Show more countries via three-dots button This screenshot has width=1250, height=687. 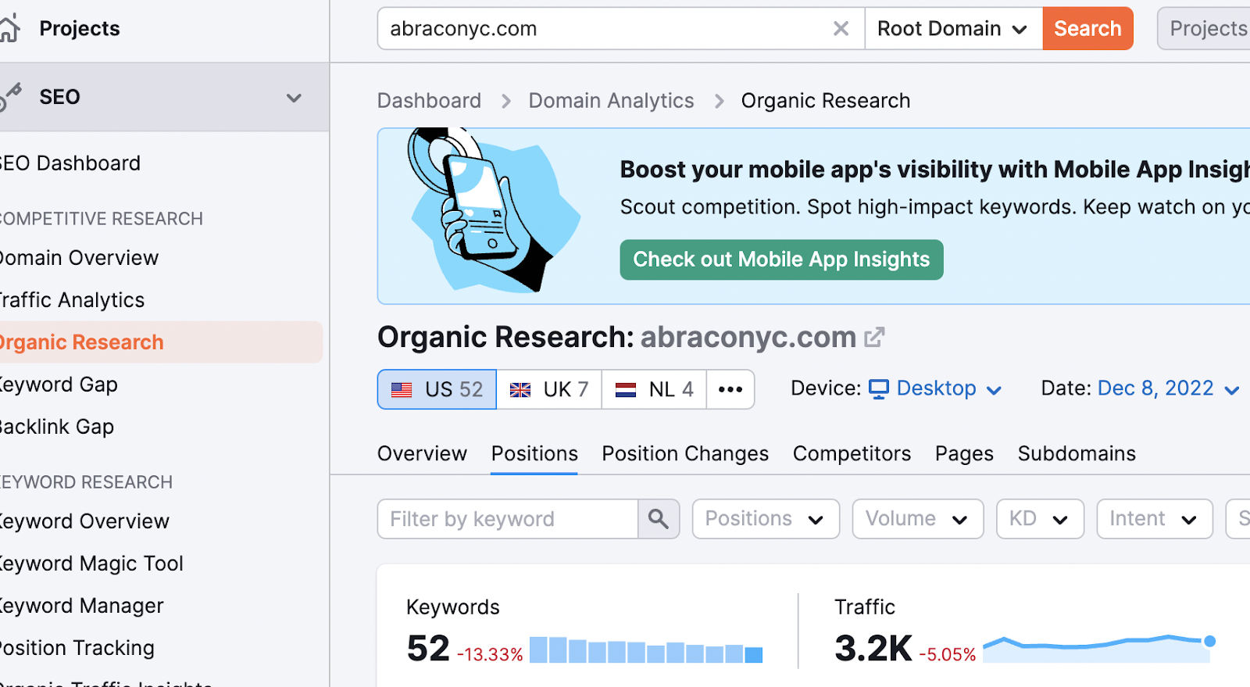coord(730,389)
